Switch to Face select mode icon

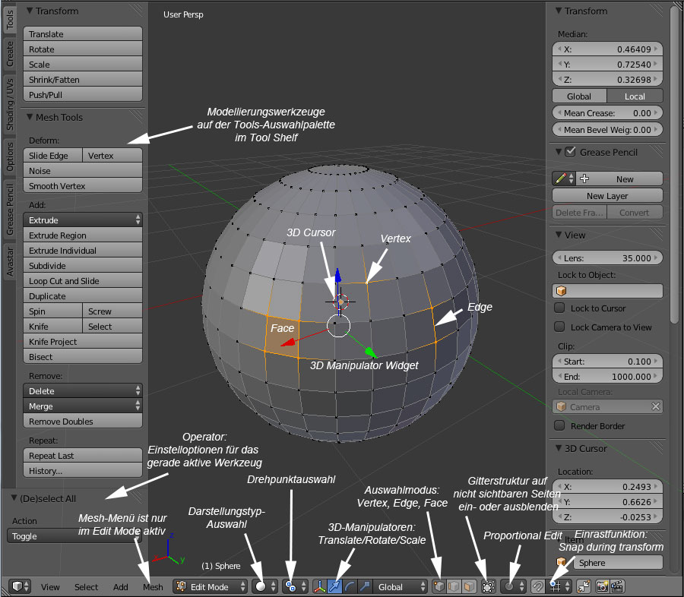tap(469, 586)
